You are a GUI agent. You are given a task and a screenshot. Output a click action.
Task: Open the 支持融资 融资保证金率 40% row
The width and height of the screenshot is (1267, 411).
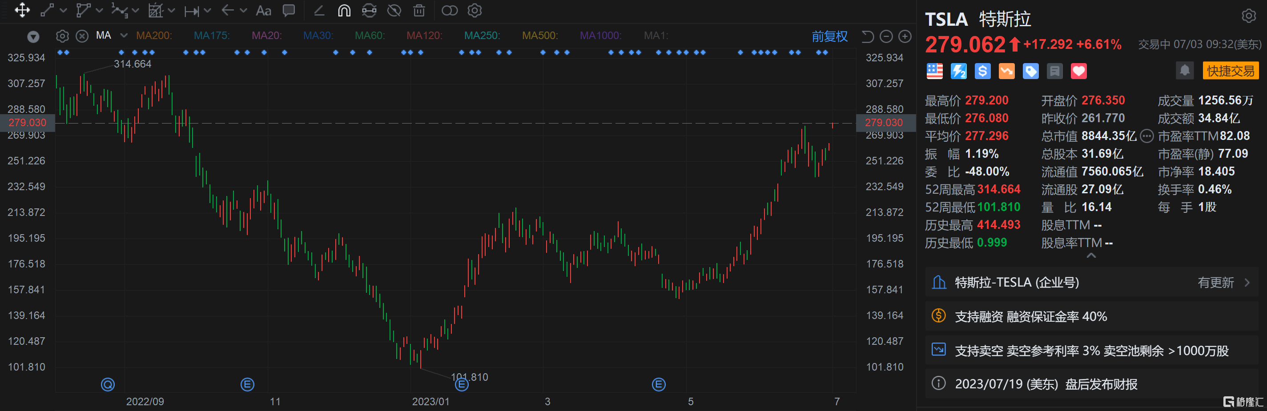pyautogui.click(x=1091, y=316)
